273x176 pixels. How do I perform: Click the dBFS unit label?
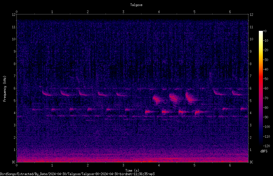(x=264, y=151)
